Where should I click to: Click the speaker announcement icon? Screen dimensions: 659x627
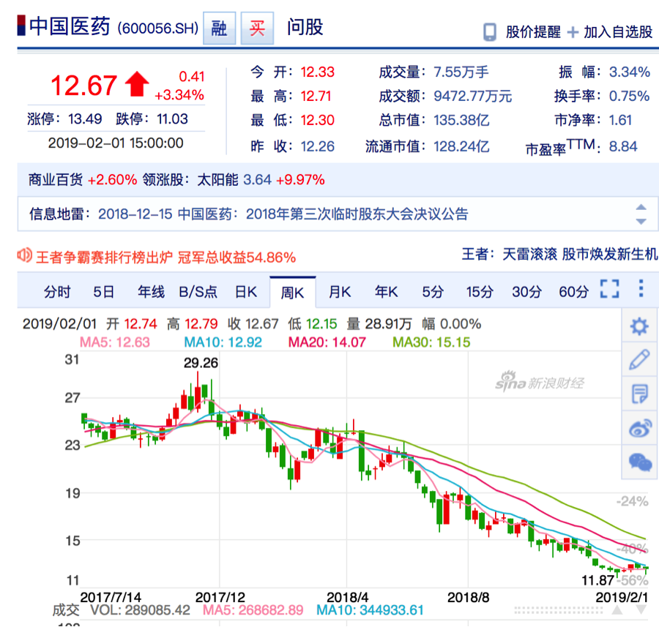click(24, 255)
